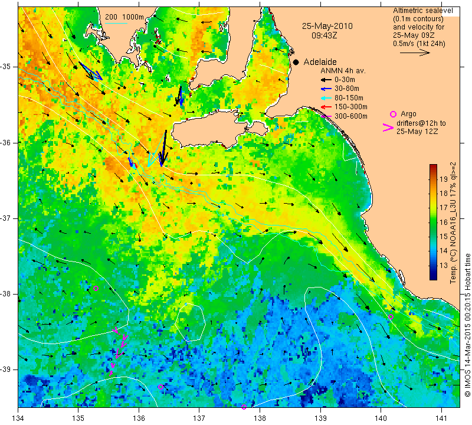Click the '25-May-2010' date text
This screenshot has width=472, height=425.
click(327, 26)
